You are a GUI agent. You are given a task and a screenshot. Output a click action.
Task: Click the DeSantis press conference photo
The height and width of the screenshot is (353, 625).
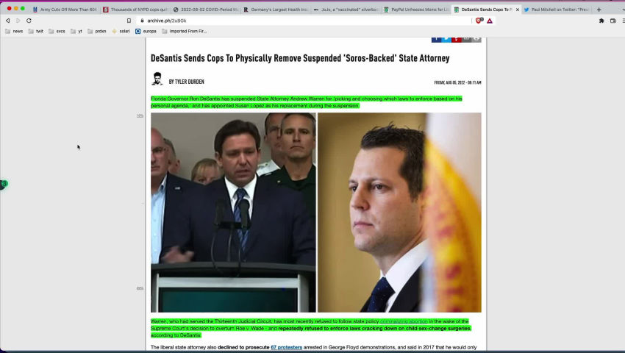coord(233,212)
